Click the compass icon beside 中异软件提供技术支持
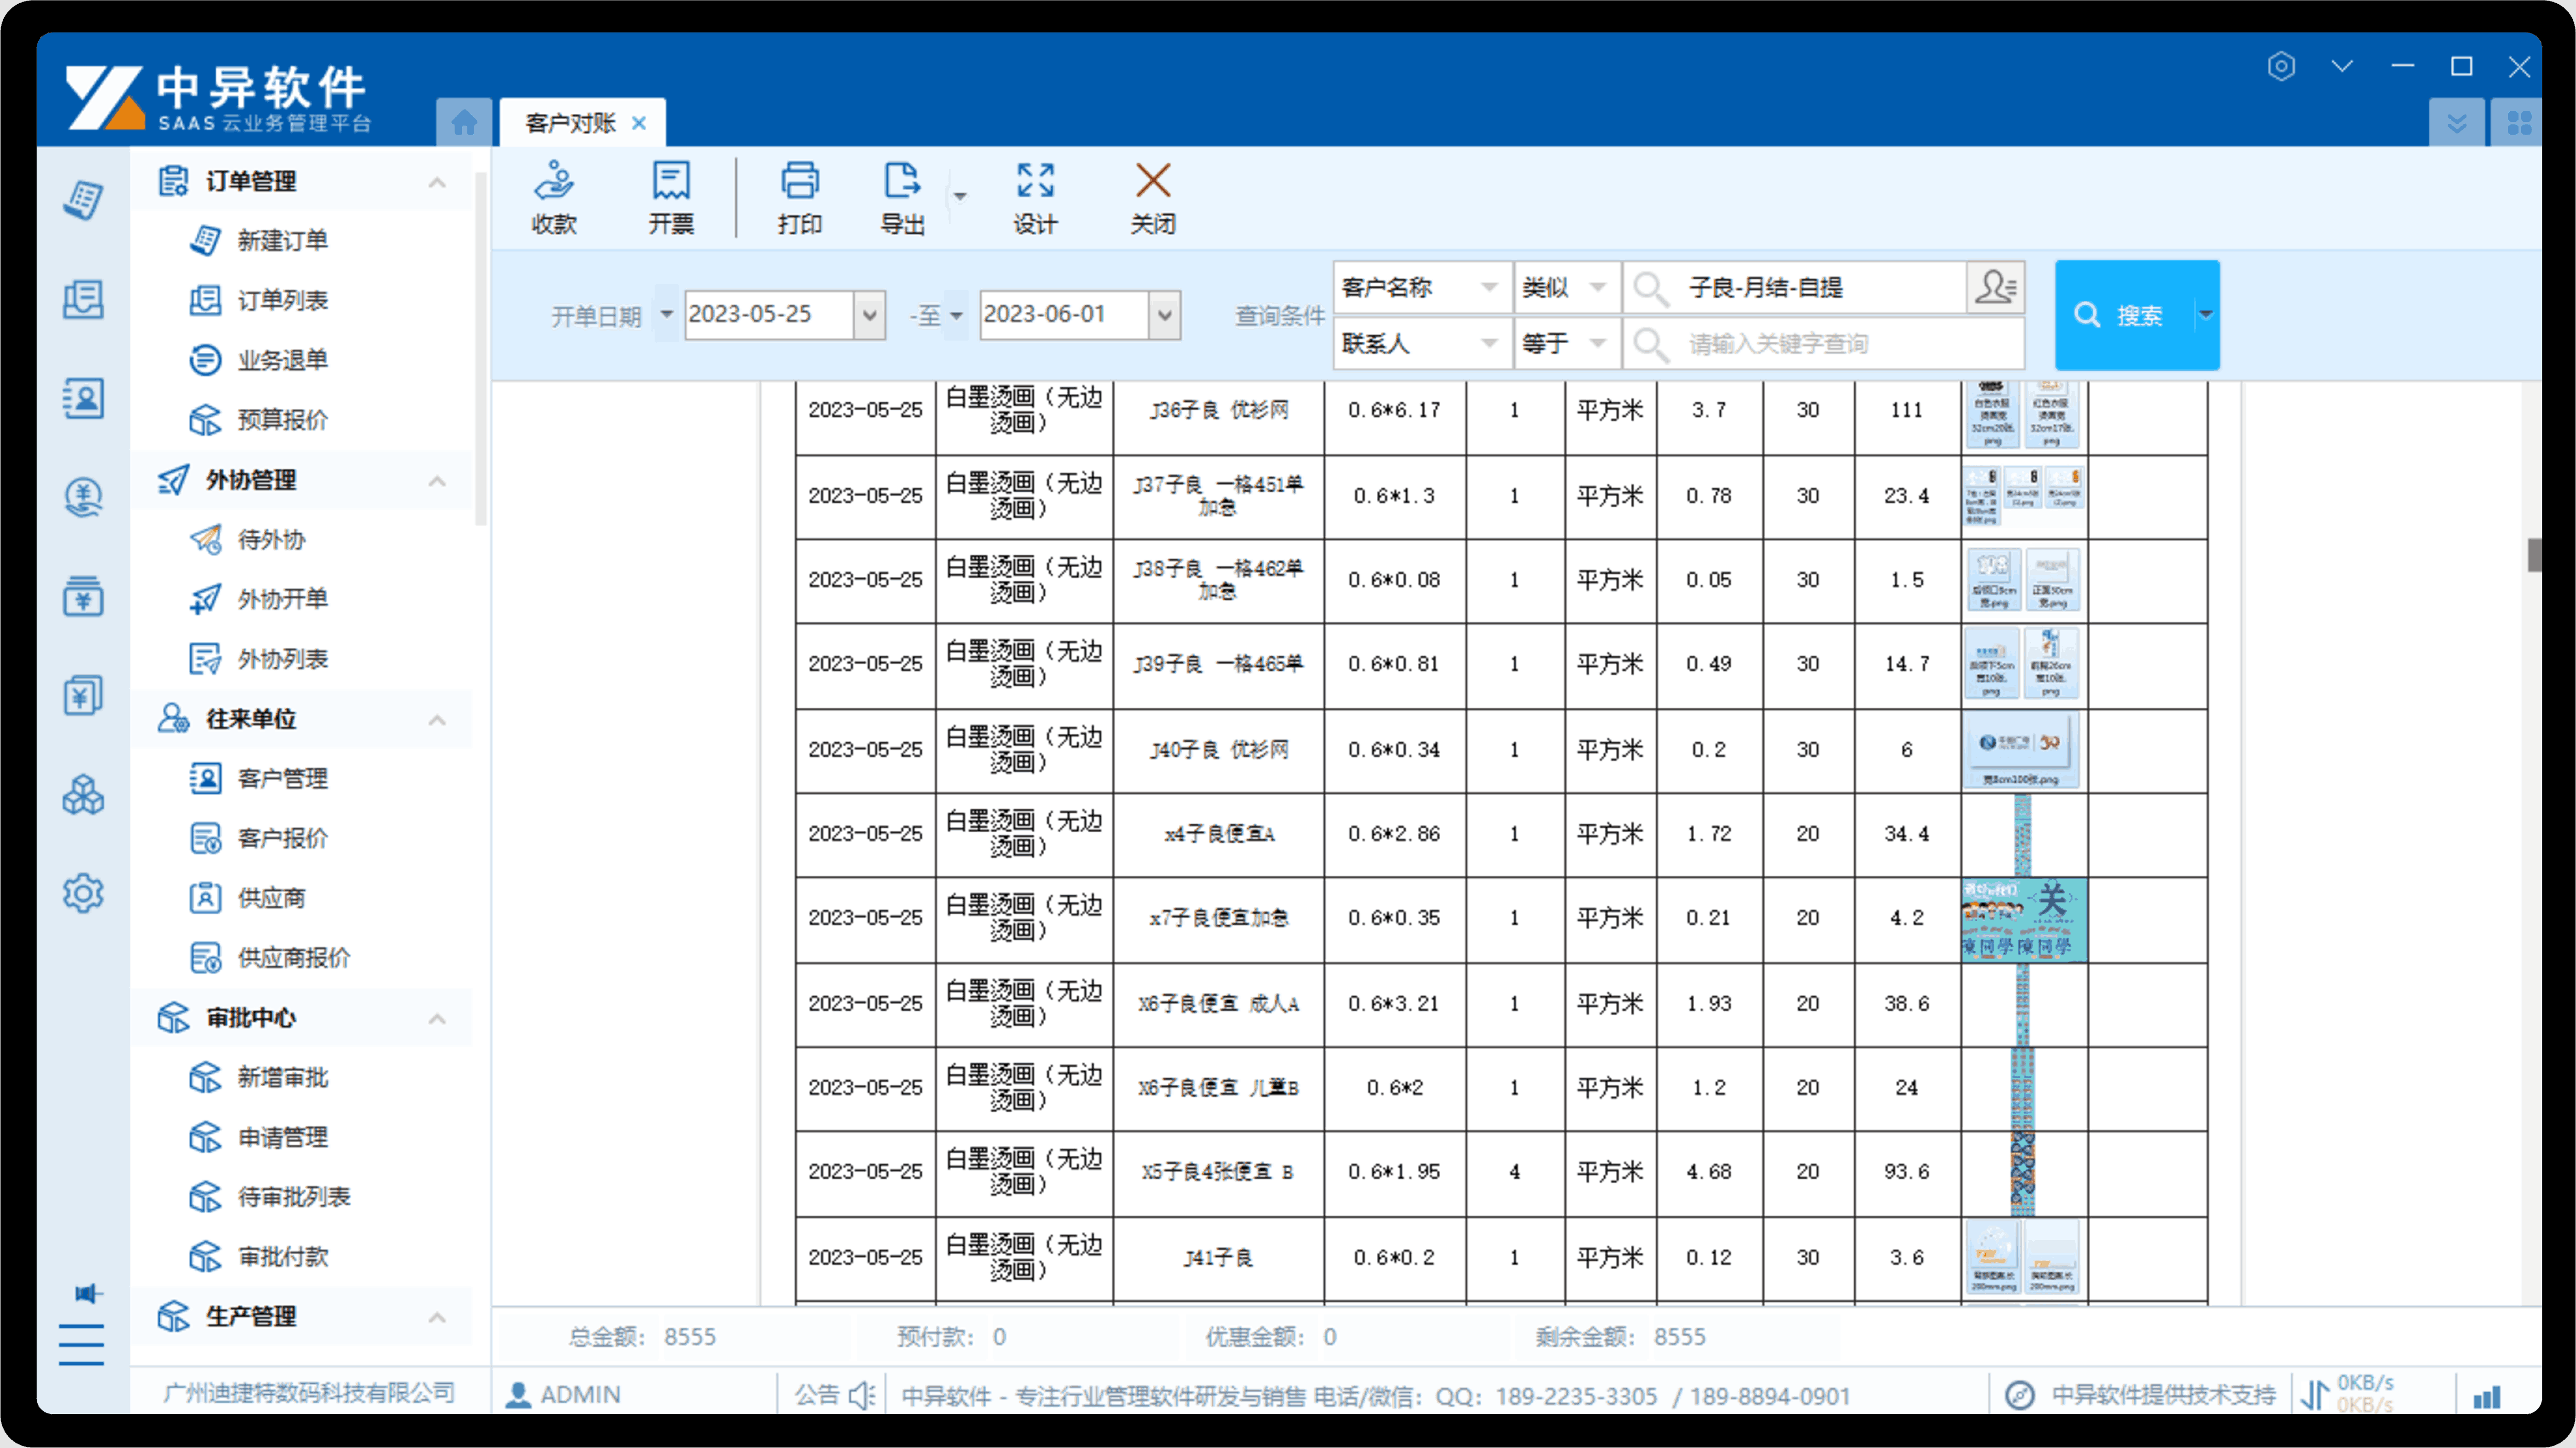 click(x=2020, y=1395)
